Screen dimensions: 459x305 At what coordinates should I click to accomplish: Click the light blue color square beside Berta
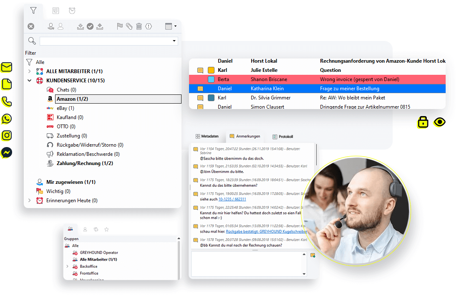tap(211, 79)
